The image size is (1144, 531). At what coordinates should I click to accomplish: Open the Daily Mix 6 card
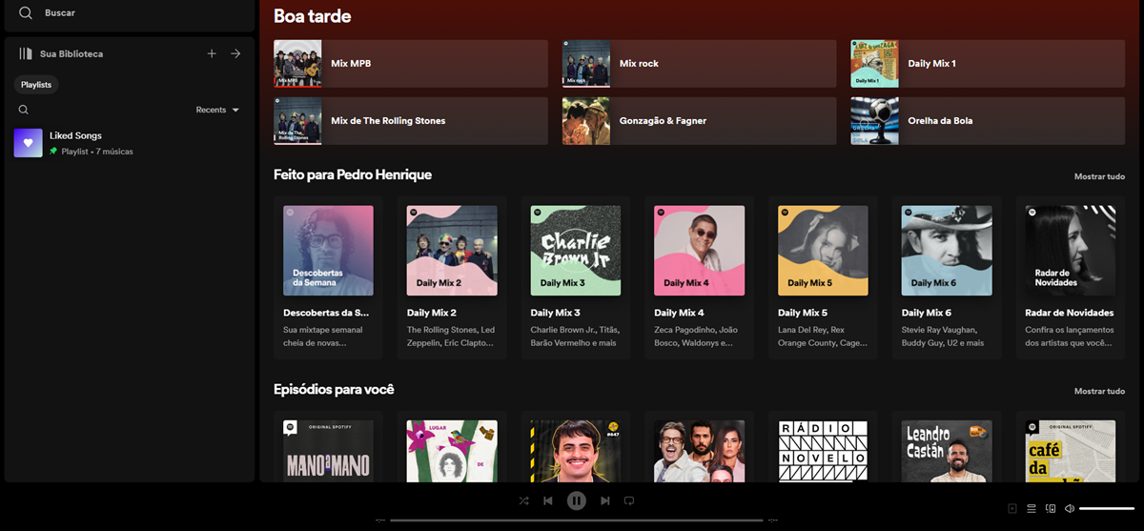click(947, 277)
